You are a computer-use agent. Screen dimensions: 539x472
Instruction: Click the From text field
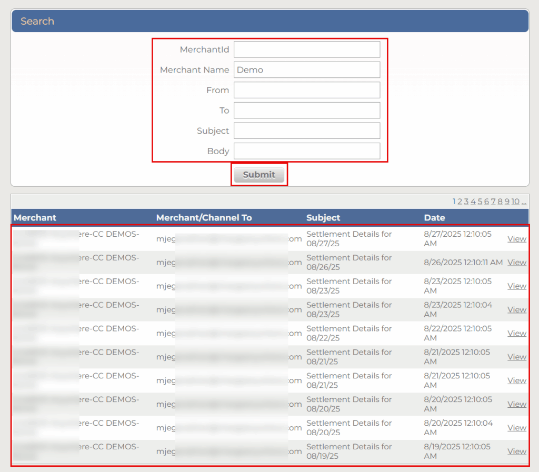[307, 90]
